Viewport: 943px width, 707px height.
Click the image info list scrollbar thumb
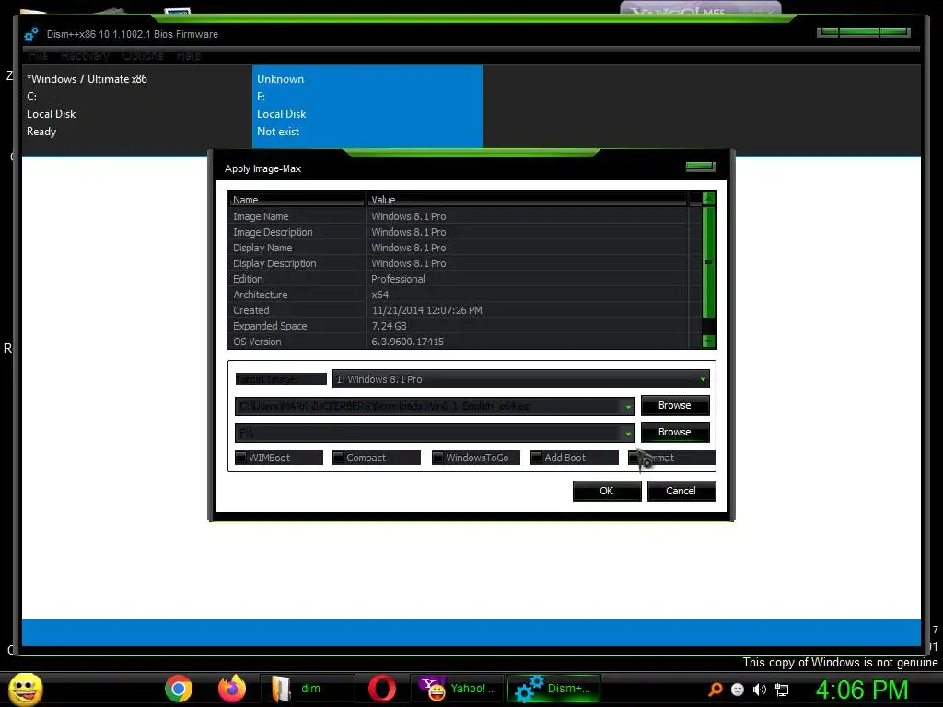(x=708, y=262)
